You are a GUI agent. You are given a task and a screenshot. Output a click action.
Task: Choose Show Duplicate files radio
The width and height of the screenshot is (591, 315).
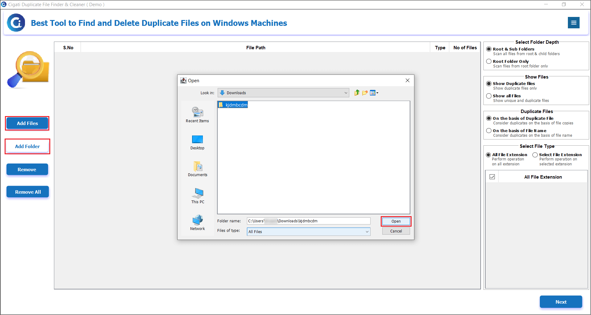[489, 83]
